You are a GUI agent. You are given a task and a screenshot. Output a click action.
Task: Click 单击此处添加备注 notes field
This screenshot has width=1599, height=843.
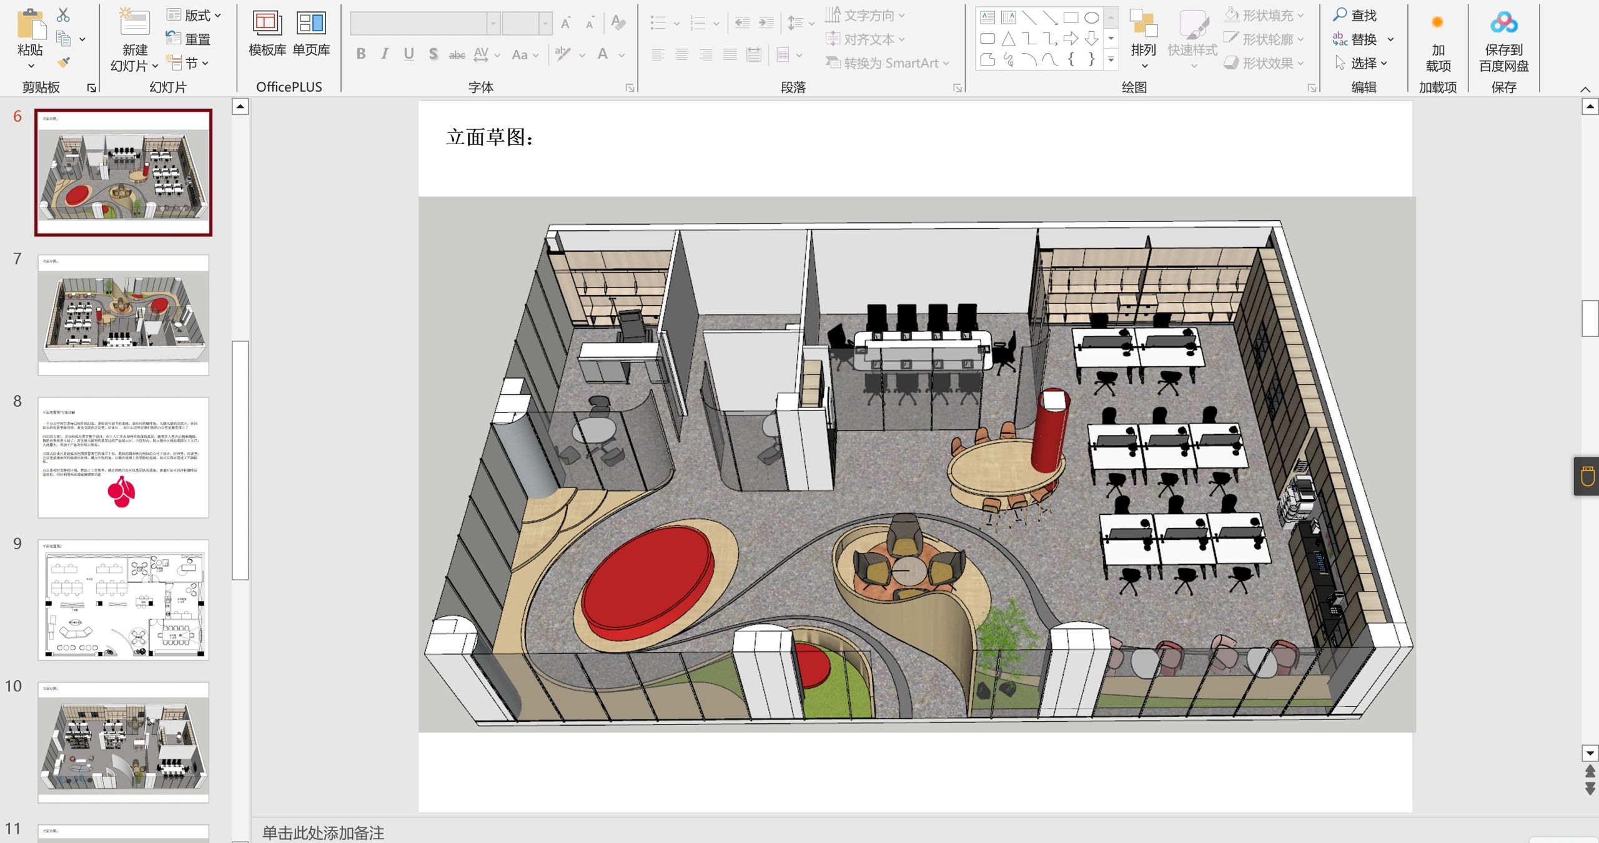click(323, 832)
